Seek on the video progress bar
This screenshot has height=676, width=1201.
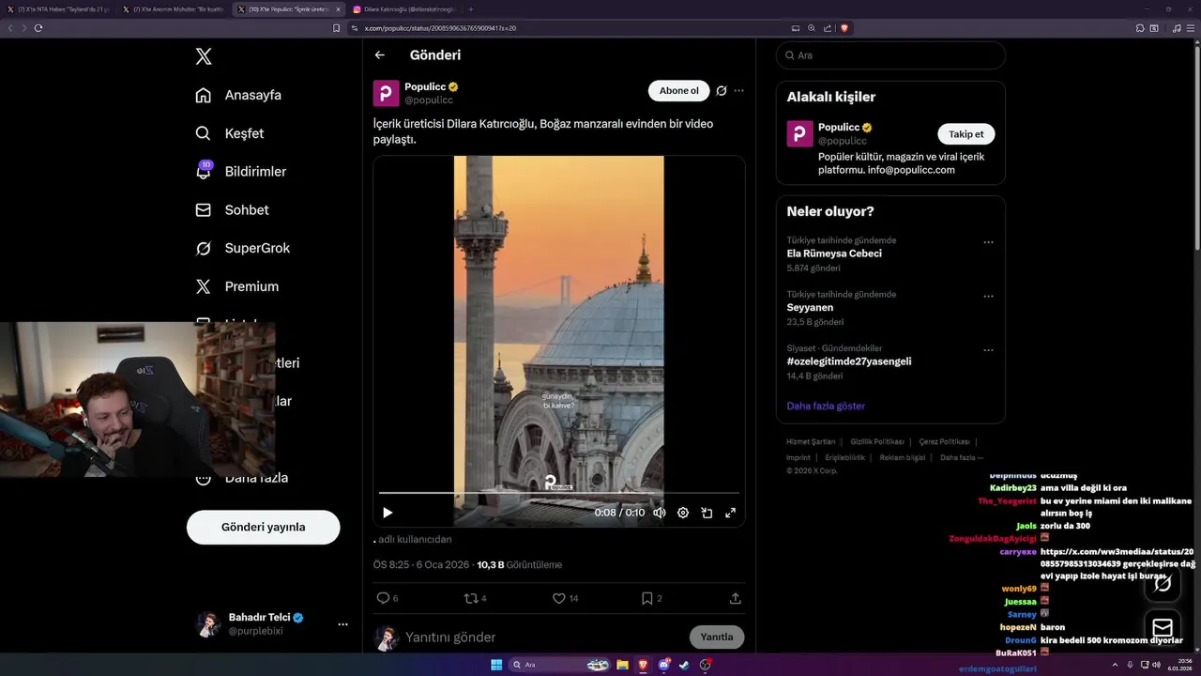(x=559, y=493)
